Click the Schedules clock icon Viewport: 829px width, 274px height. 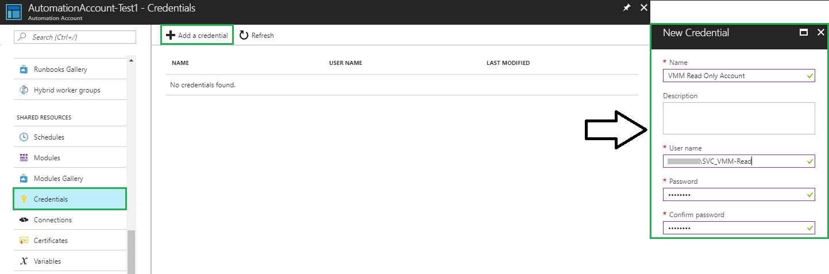(24, 137)
